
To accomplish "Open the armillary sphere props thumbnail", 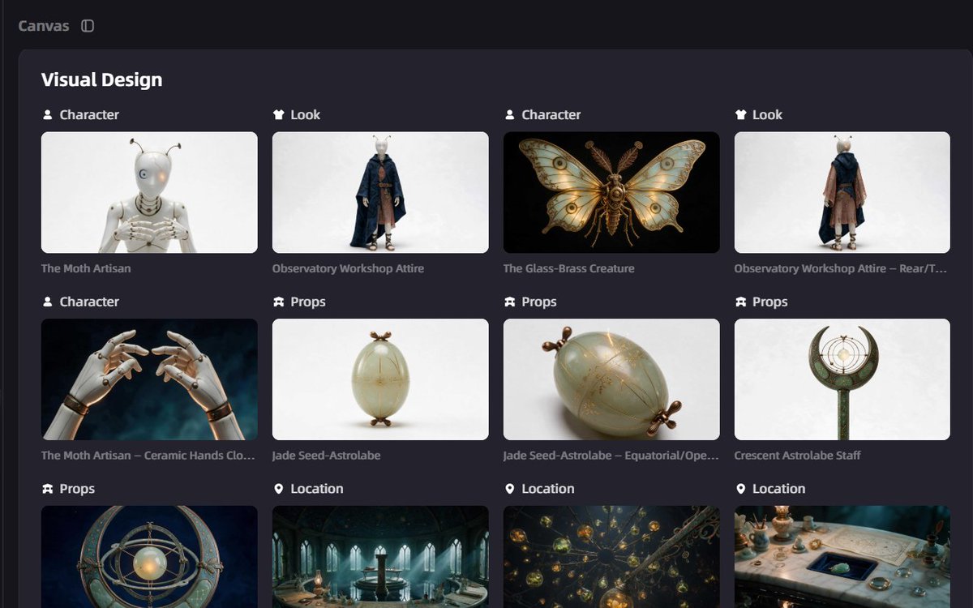I will (x=149, y=557).
